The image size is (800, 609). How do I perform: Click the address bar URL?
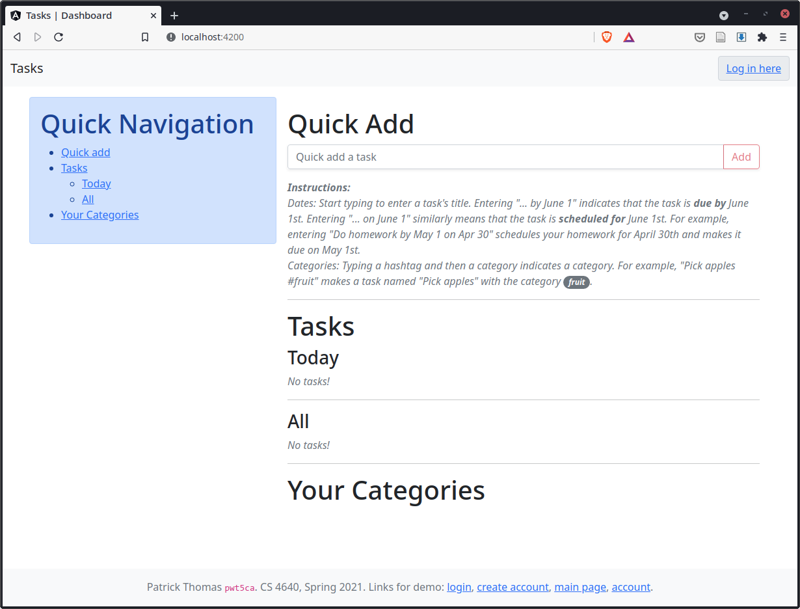(213, 37)
